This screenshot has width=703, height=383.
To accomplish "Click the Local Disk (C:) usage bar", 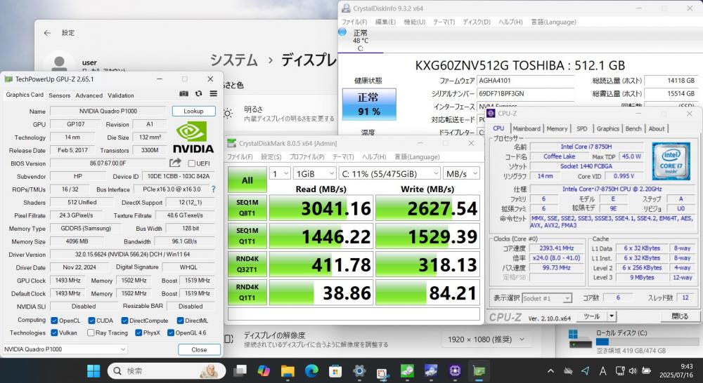I will pos(647,342).
